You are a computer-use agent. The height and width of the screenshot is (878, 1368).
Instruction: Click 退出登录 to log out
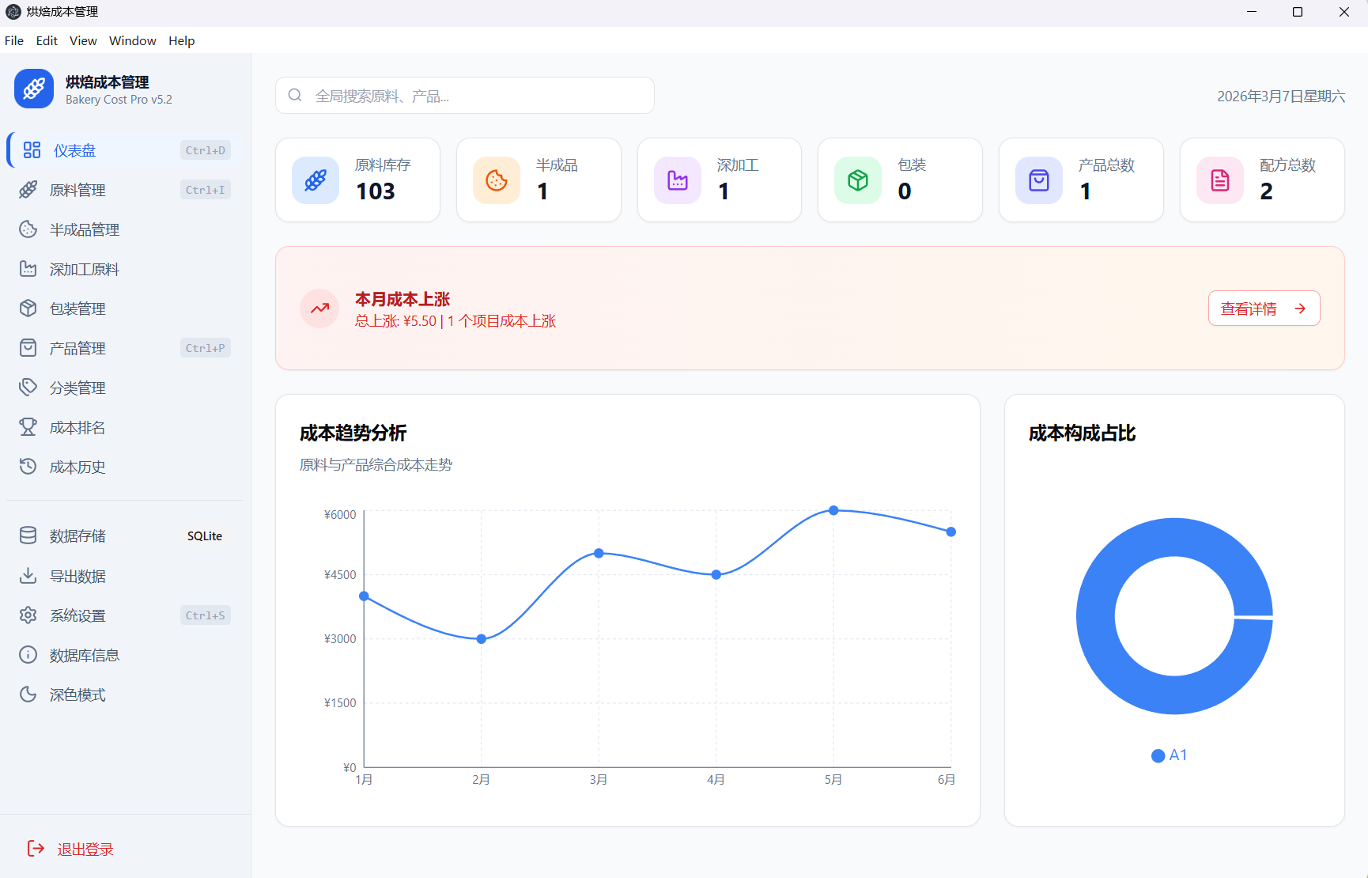85,848
